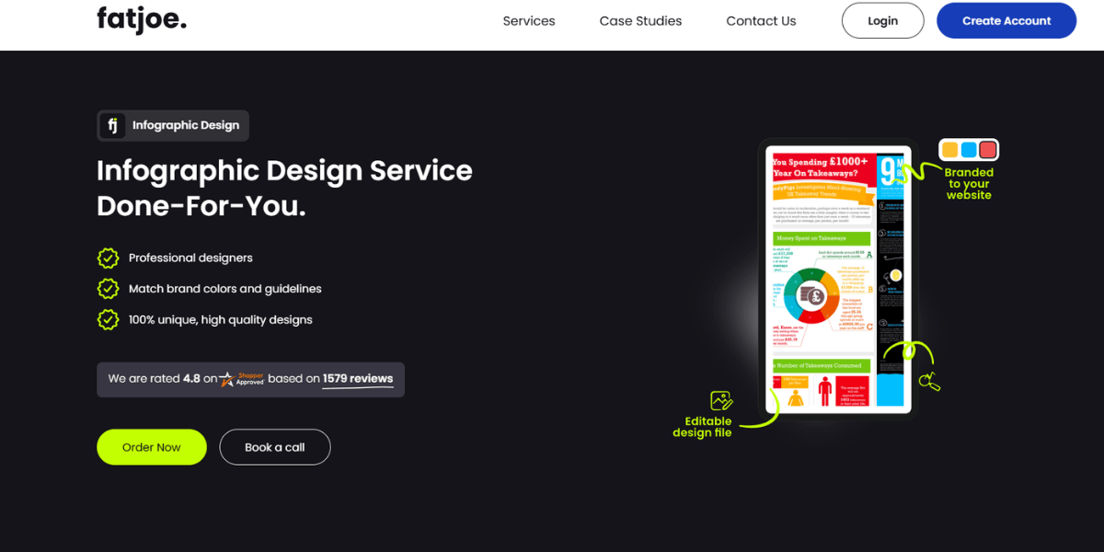Click the Shopper Approved logo
Viewport: 1104px width, 552px height.
tap(242, 379)
